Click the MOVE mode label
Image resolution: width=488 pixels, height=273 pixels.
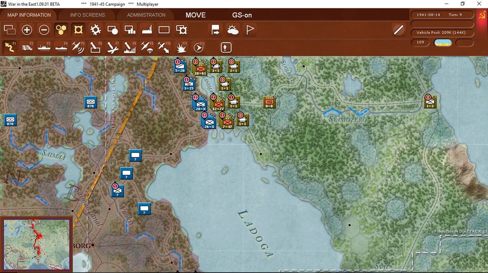tap(196, 15)
